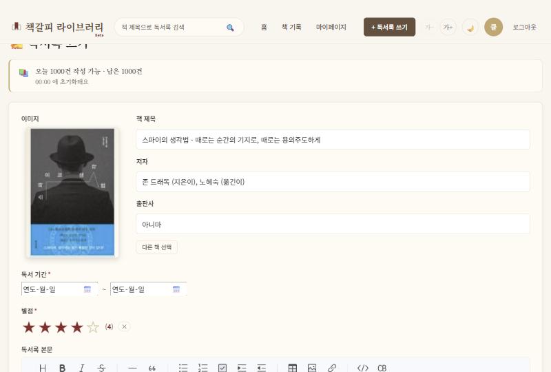Click the 책갈피 라이브러리 logo

58,27
